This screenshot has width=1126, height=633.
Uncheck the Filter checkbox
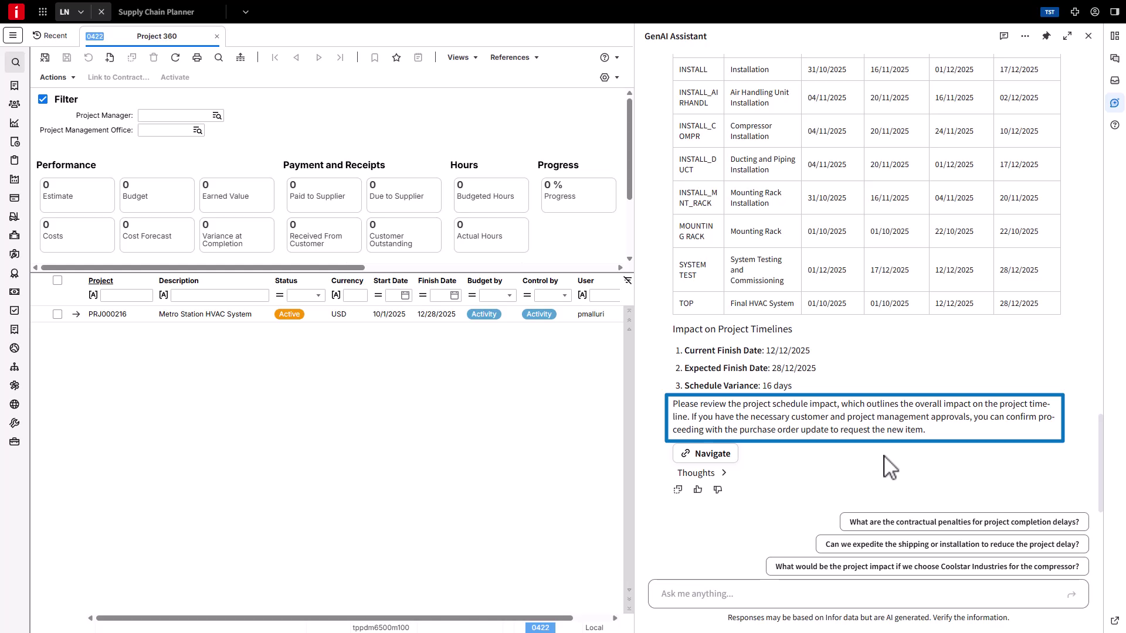(x=43, y=99)
